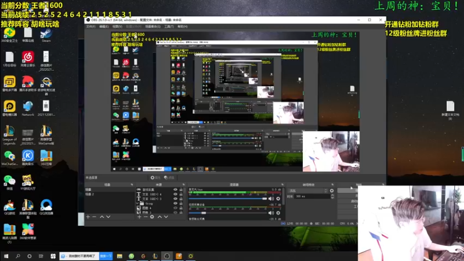The image size is (464, 261).
Task: Open the 360安全卫士 desktop shortcut
Action: tap(9, 35)
